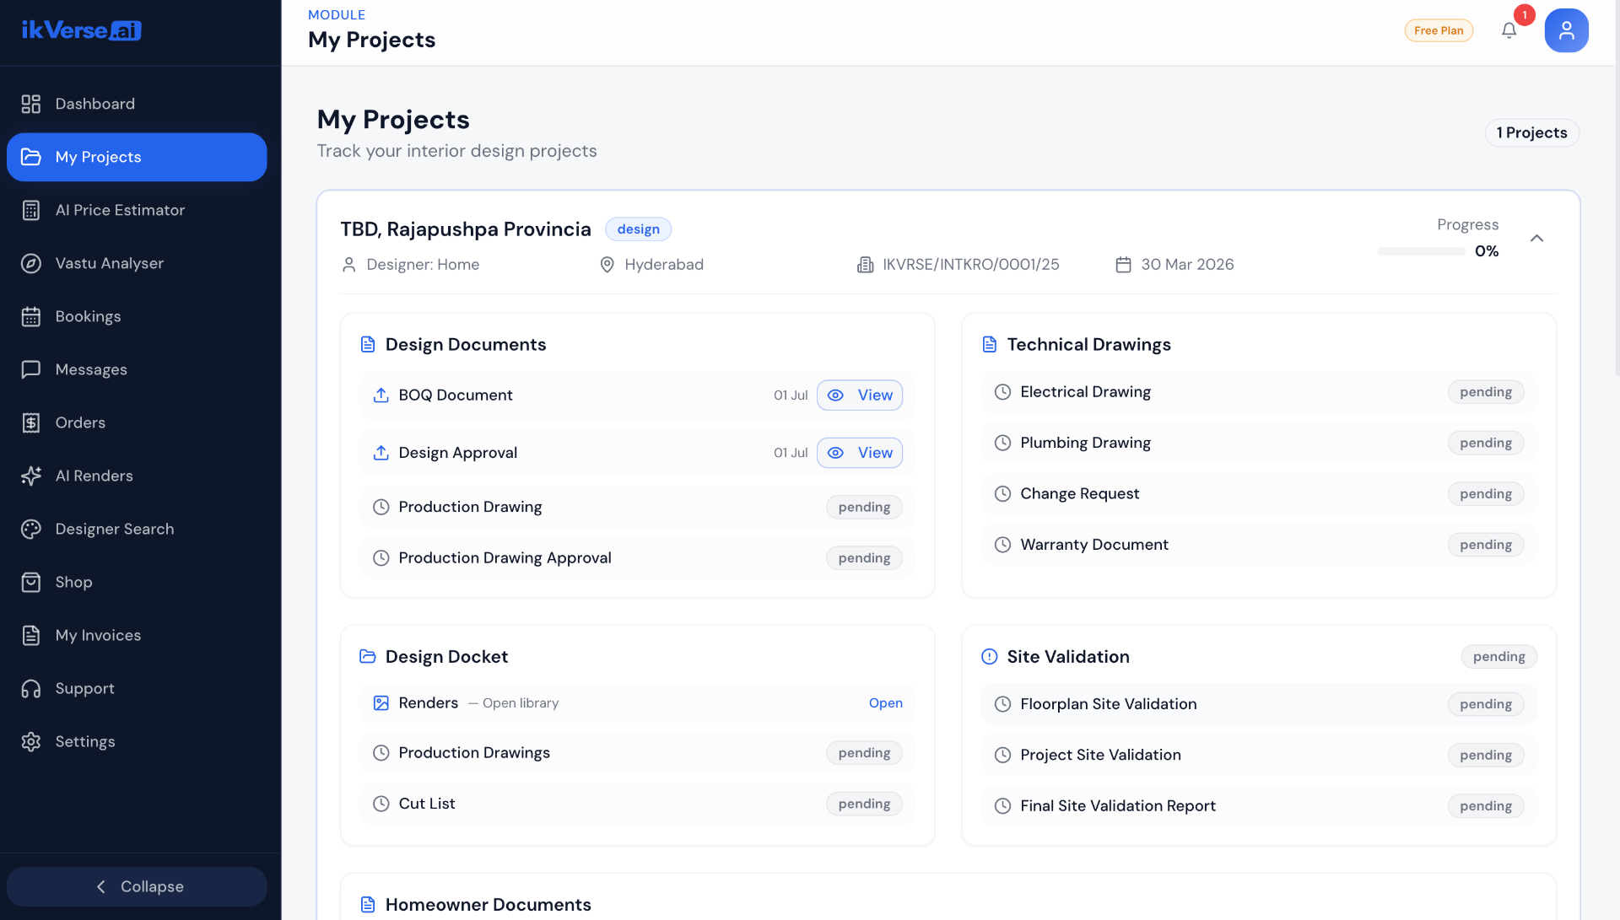
Task: Open the Renders library link
Action: coord(885,702)
